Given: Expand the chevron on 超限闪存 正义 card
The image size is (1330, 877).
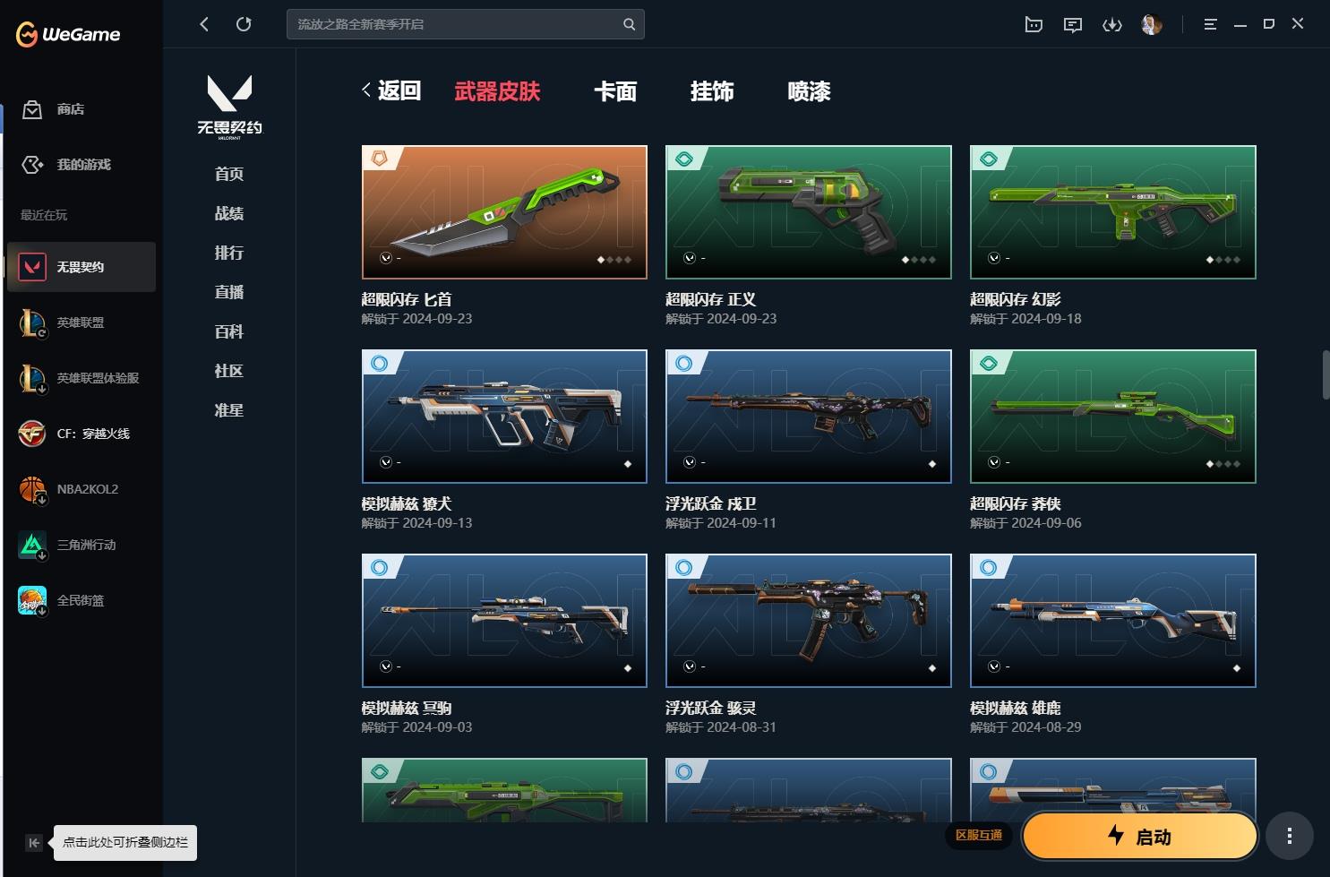Looking at the screenshot, I should [x=690, y=258].
